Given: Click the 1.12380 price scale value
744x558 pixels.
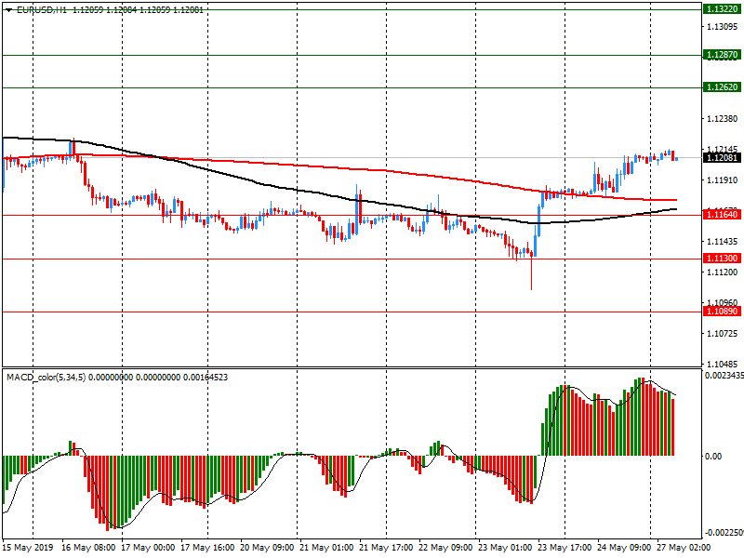Looking at the screenshot, I should point(722,119).
